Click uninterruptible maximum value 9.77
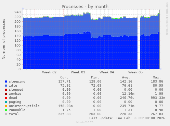Screen dimensions: 170x126 [159, 106]
